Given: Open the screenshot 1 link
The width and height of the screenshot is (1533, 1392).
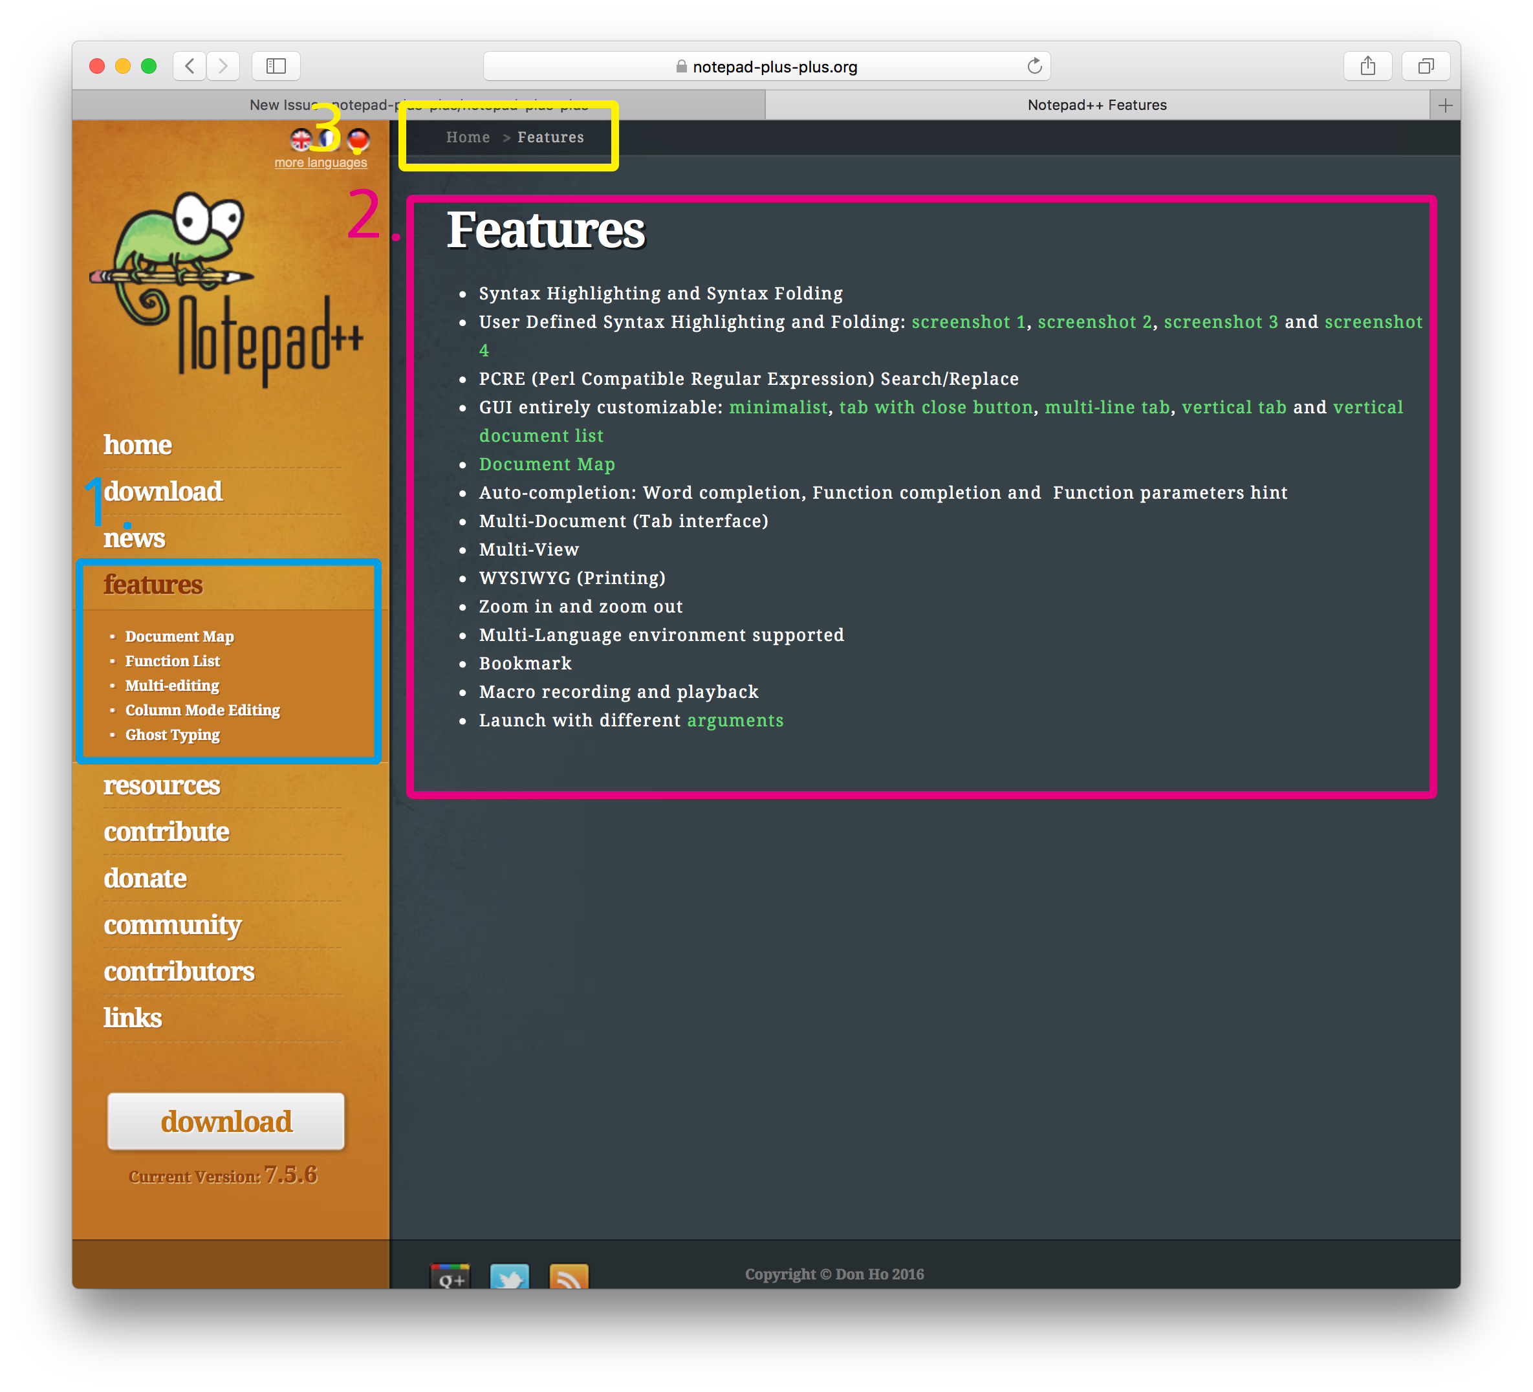Looking at the screenshot, I should tap(968, 321).
